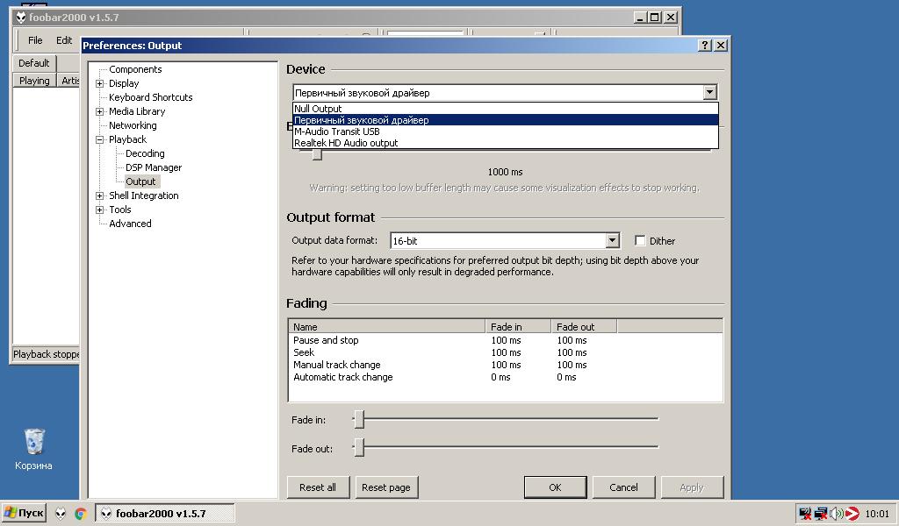899x526 pixels.
Task: Click the Fade in slider handle
Action: 359,419
